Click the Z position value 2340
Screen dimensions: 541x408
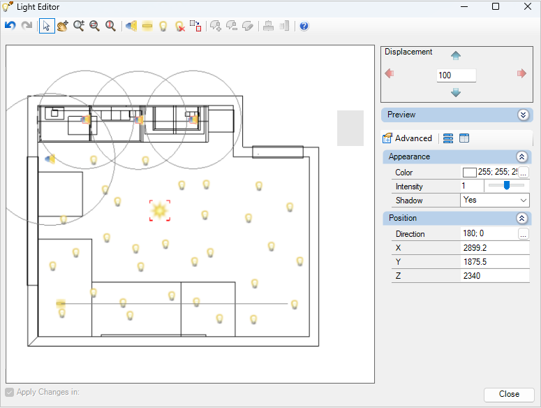click(495, 276)
